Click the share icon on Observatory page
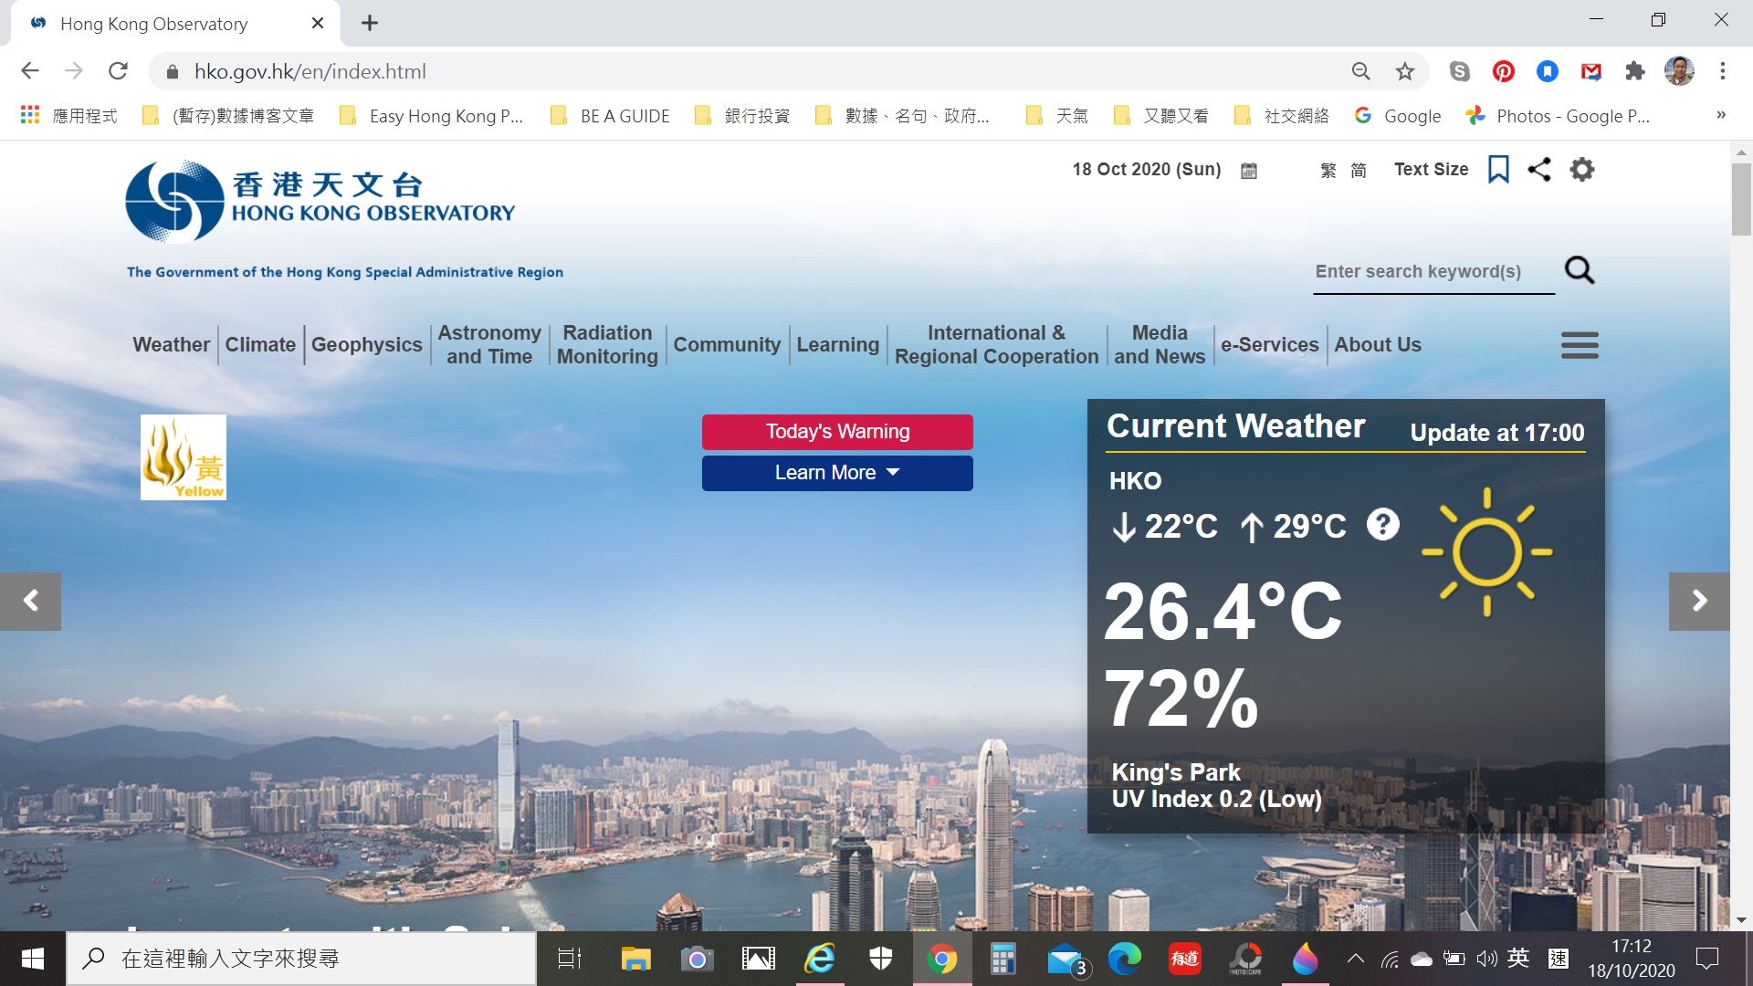 (1538, 170)
